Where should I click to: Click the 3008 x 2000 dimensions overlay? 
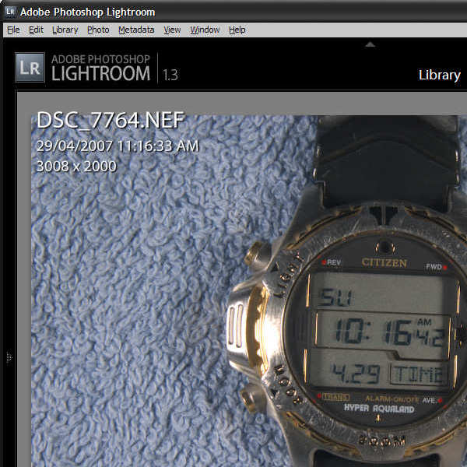pos(76,166)
